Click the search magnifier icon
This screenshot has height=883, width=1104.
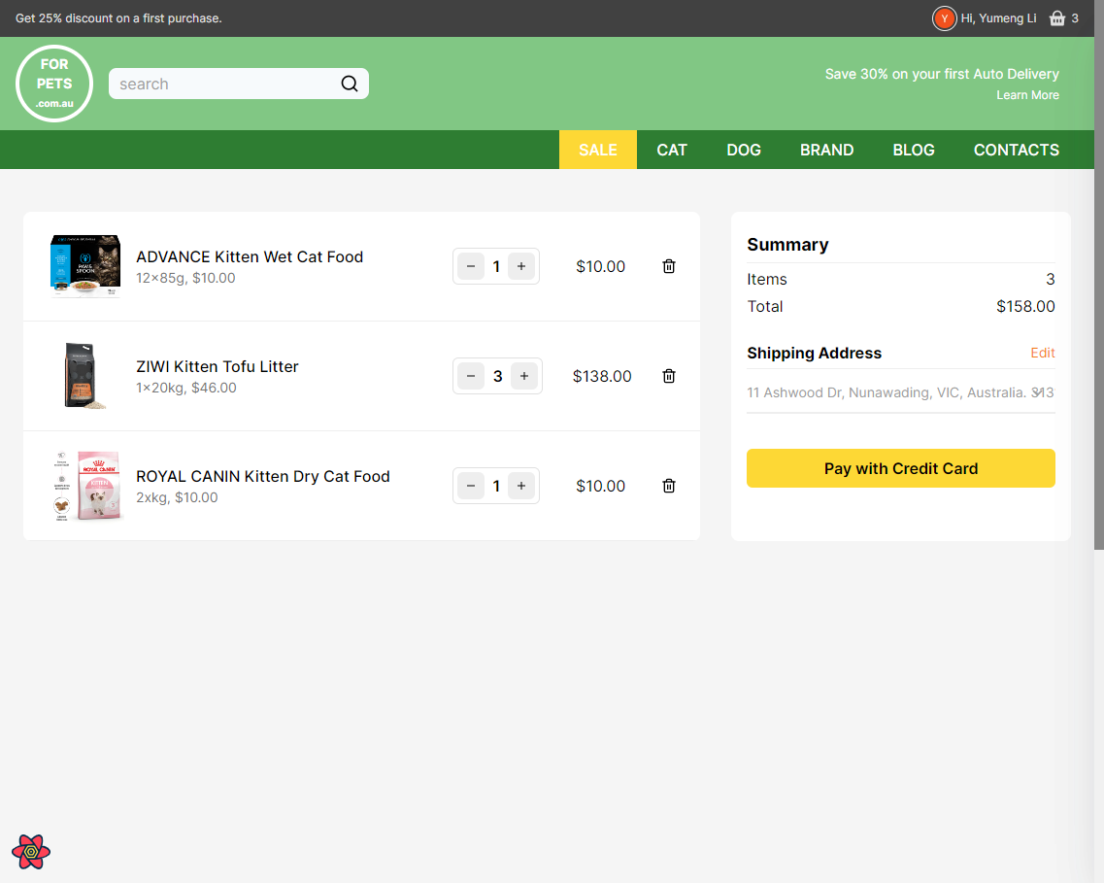350,84
